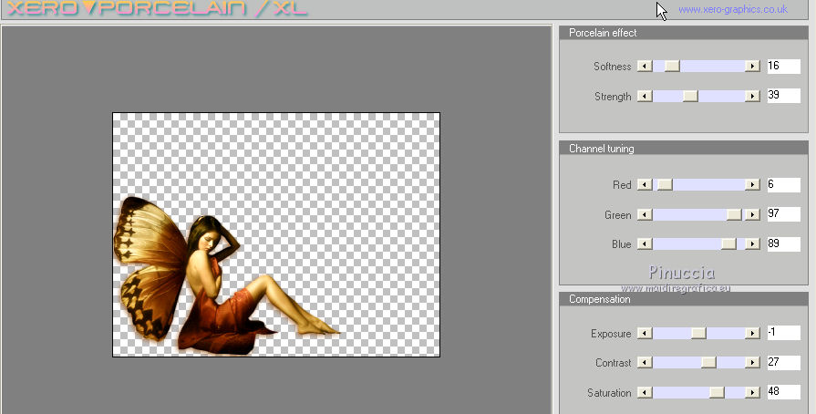Click the left arrow of Saturation slider
The image size is (816, 414).
click(x=645, y=393)
